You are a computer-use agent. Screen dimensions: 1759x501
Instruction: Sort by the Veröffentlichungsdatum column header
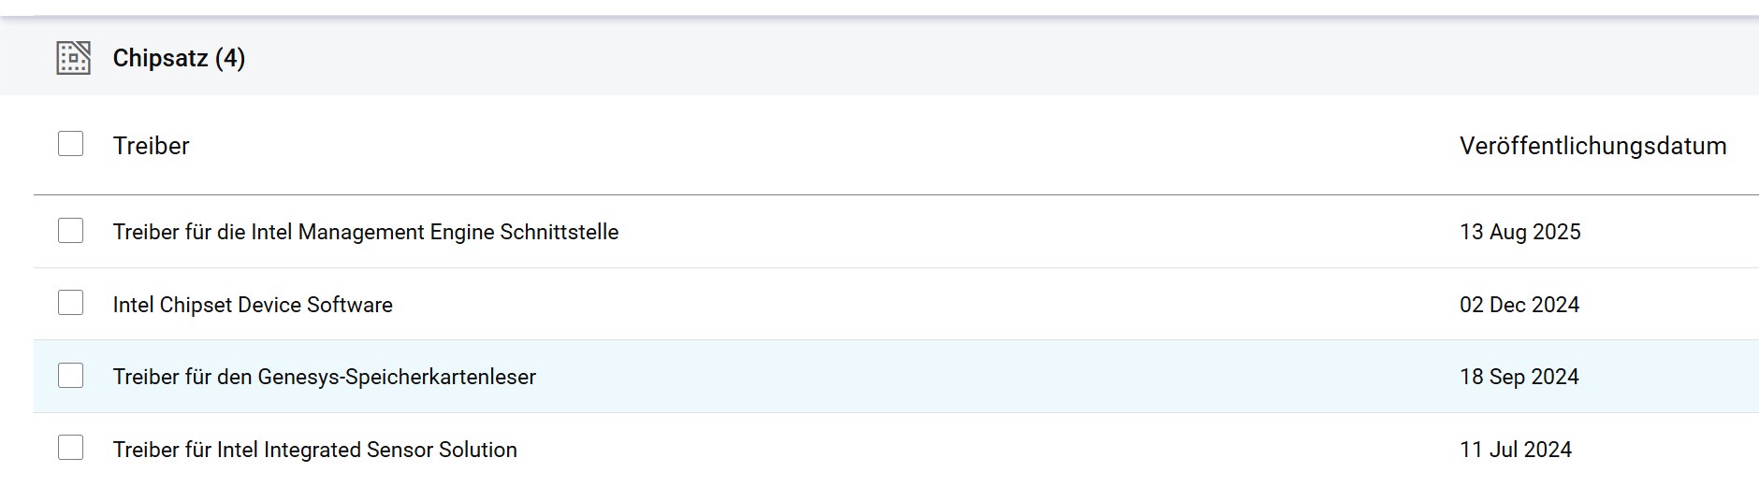tap(1592, 146)
